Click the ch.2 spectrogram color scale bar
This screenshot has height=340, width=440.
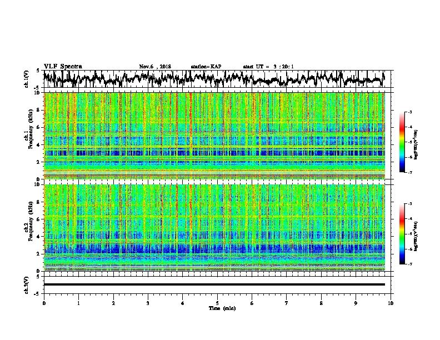(x=402, y=234)
